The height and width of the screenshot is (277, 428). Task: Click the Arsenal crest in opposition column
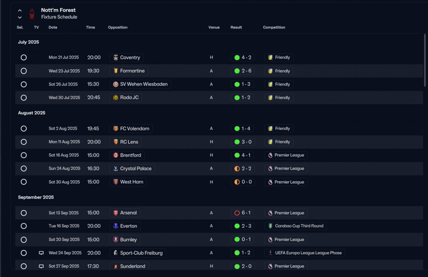(116, 213)
